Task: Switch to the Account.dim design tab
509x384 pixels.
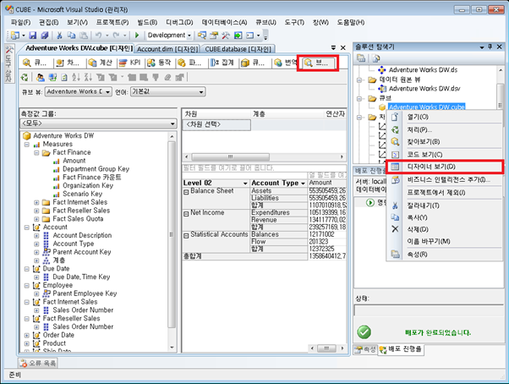Action: point(167,49)
